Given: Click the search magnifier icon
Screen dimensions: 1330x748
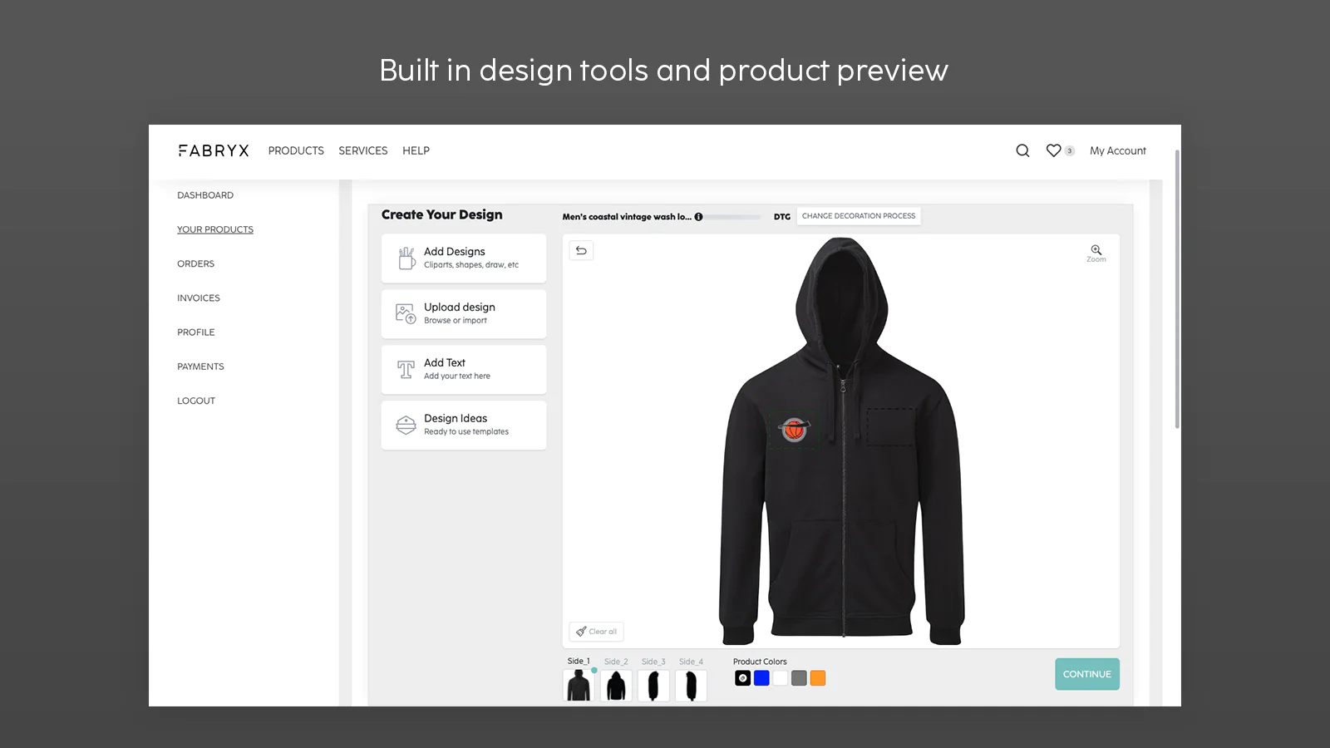Looking at the screenshot, I should (1022, 150).
